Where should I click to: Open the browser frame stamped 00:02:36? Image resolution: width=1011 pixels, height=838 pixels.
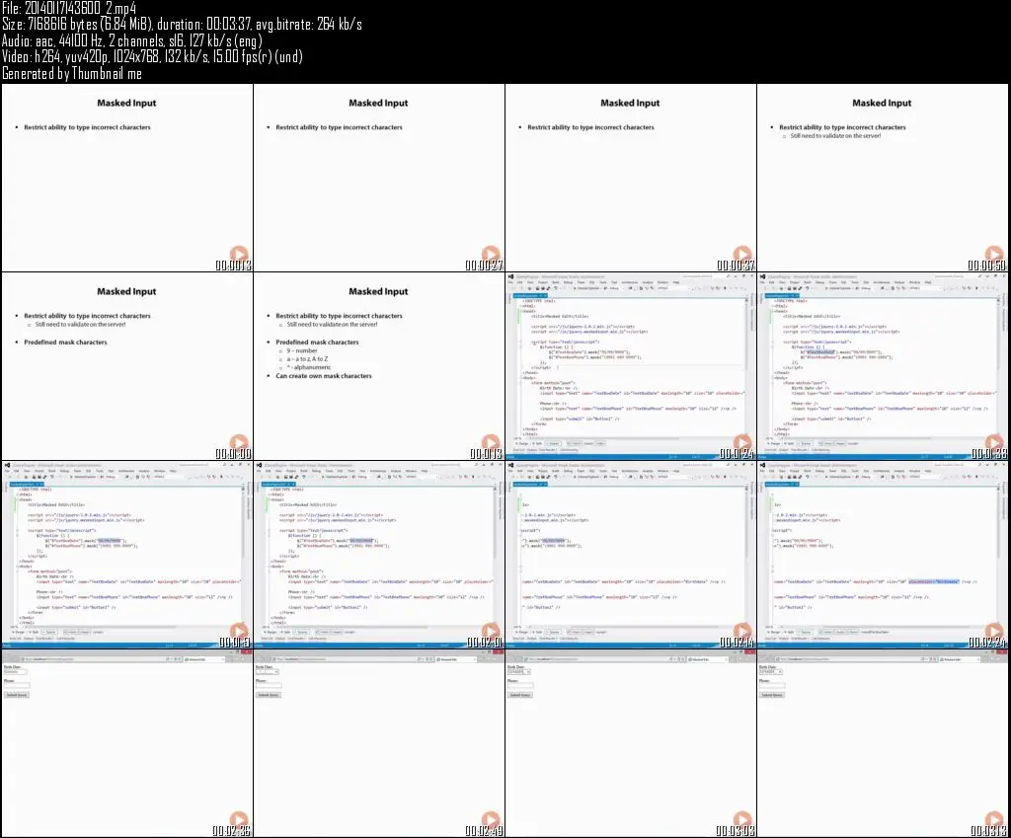point(127,743)
